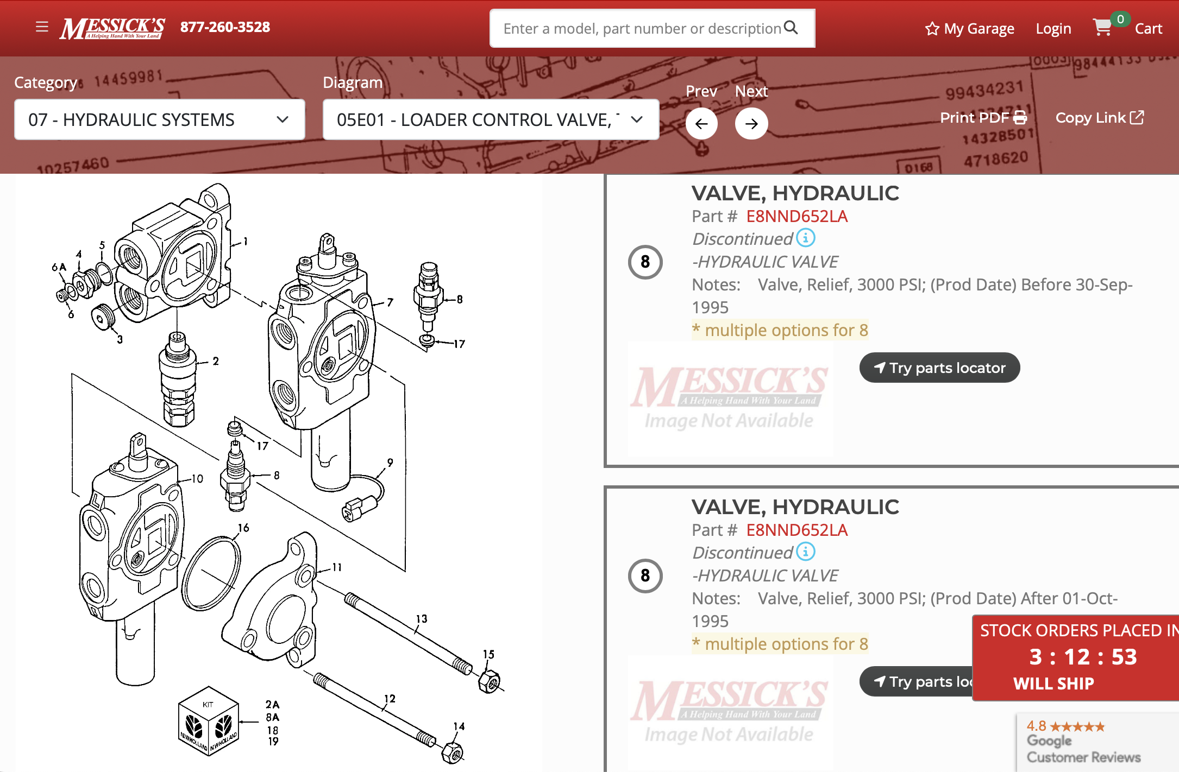Click second card's image-not-available thumbnail
Screen dimensions: 1179x772
coord(730,712)
